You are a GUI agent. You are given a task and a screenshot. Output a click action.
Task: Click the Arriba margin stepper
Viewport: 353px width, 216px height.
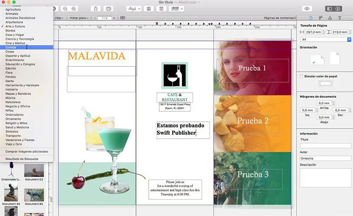(334, 103)
